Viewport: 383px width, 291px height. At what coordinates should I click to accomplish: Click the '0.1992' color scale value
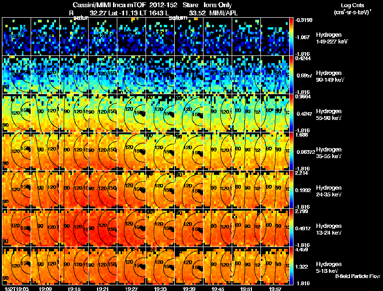click(303, 190)
